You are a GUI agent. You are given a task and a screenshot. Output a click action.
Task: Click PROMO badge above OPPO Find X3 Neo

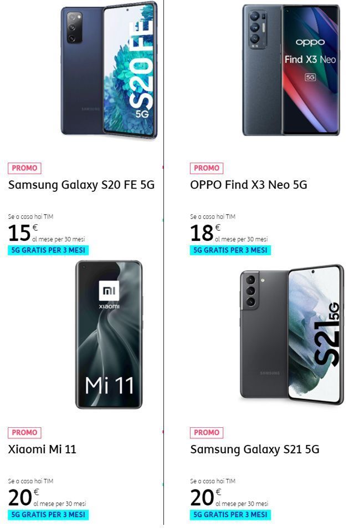[206, 168]
